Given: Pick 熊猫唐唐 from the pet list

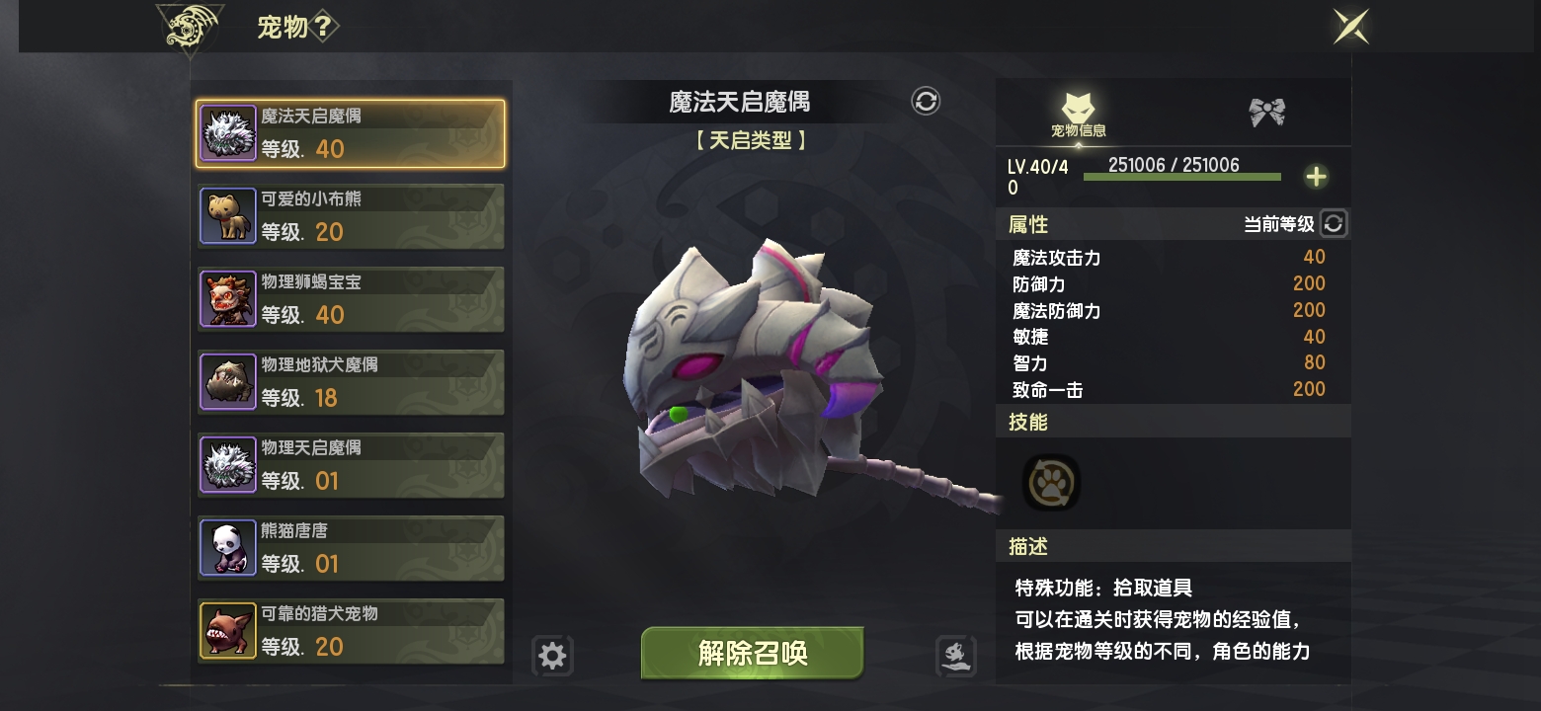Looking at the screenshot, I should [x=352, y=548].
